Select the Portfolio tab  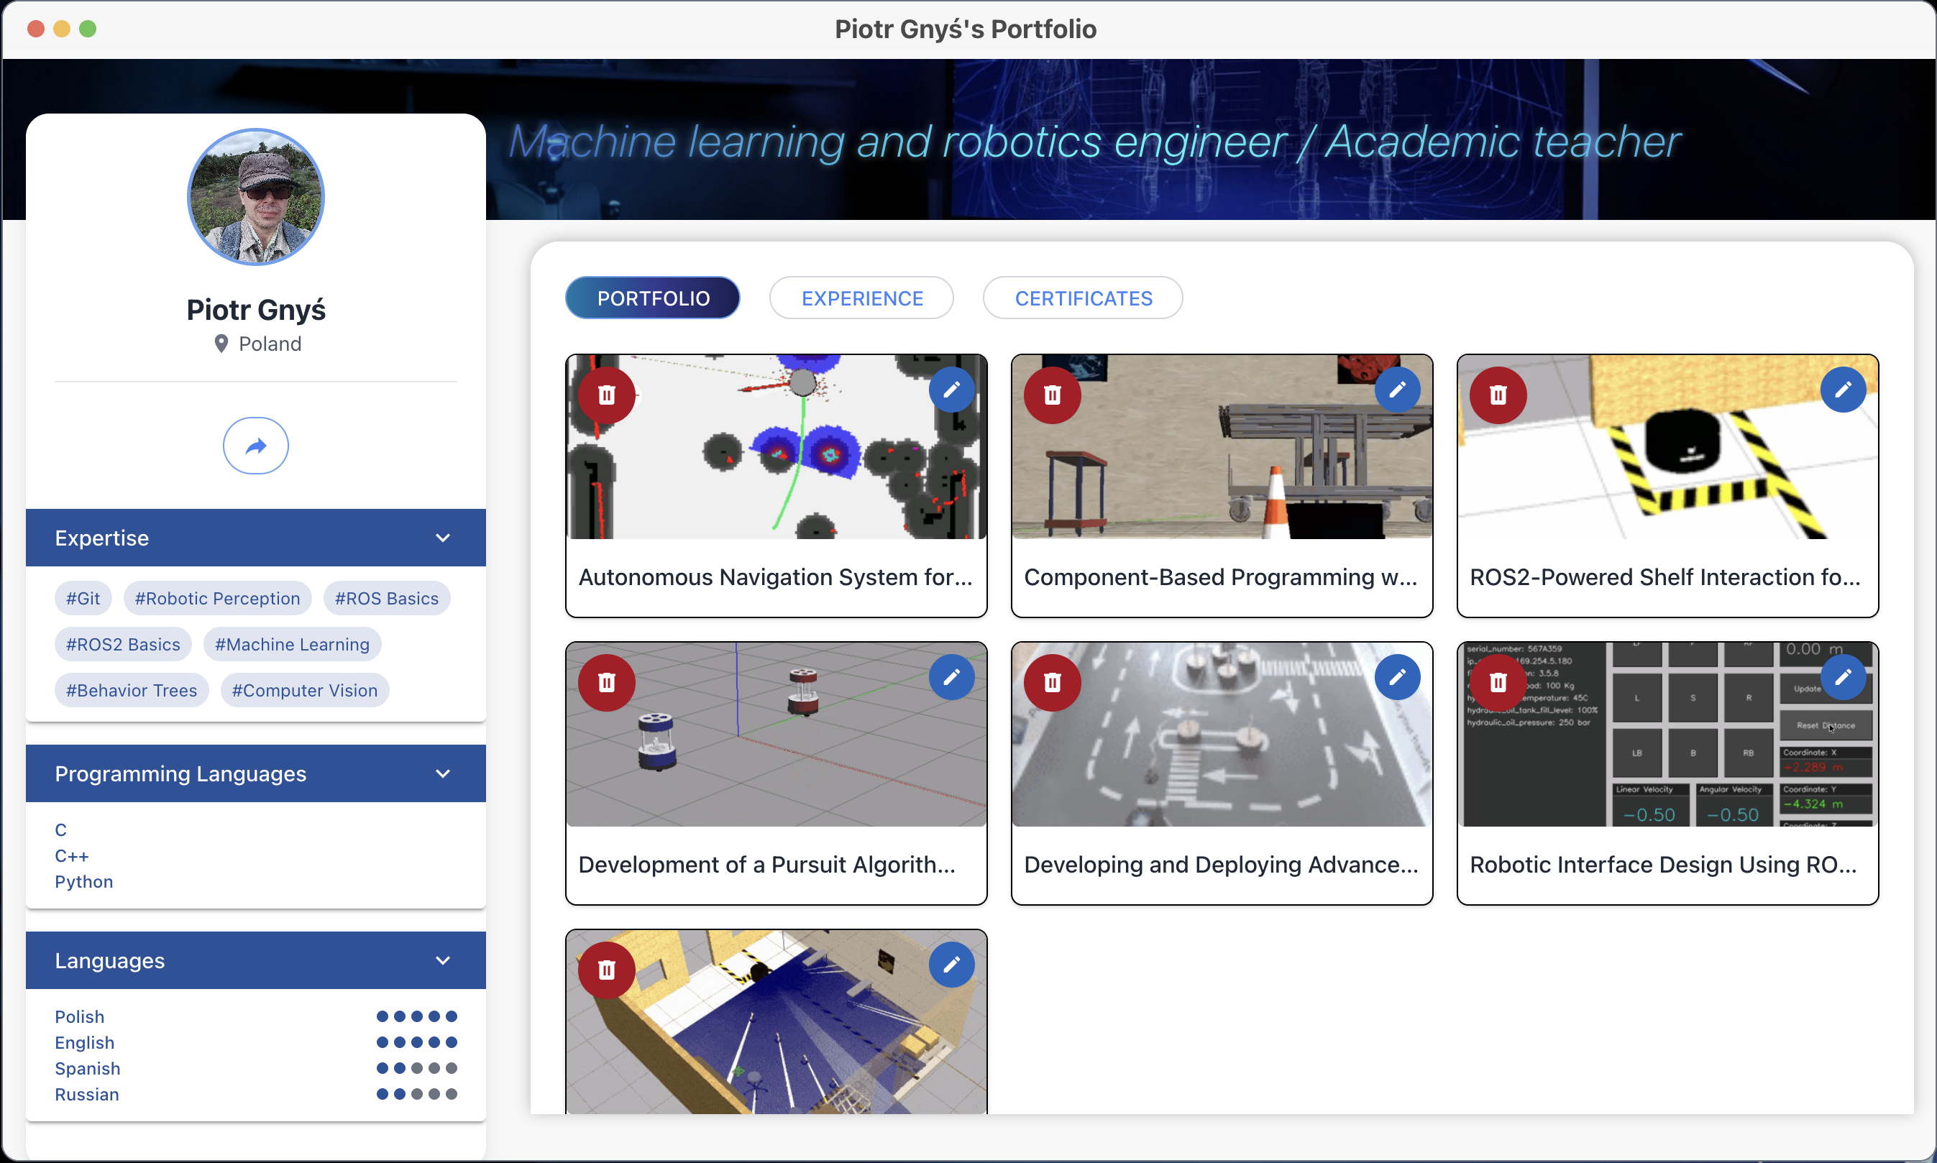click(x=652, y=298)
